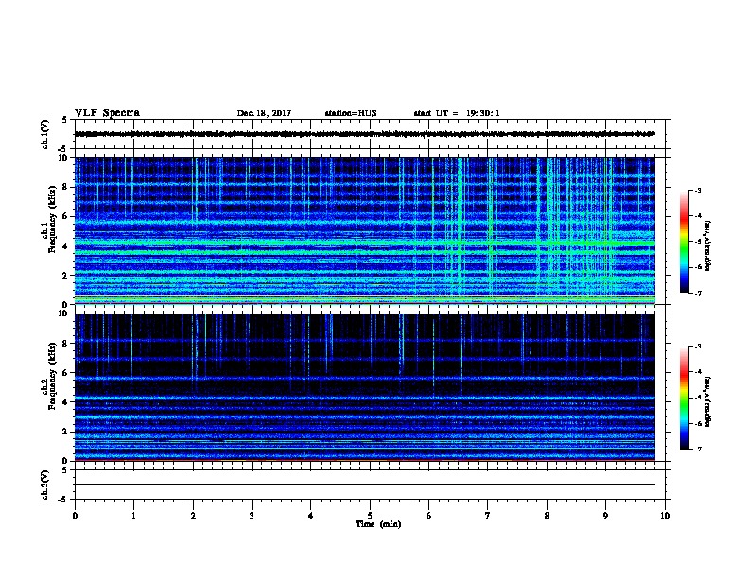
Task: Click time axis tick label "9"
Action: pyautogui.click(x=605, y=516)
